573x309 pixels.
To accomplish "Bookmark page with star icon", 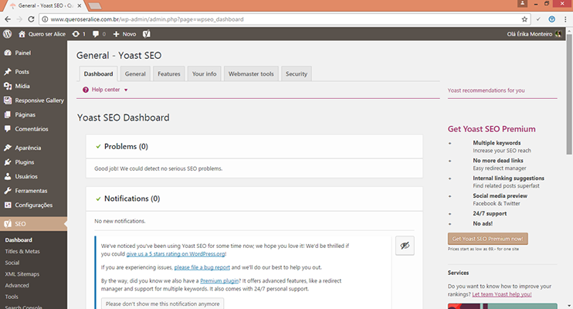I will (524, 19).
